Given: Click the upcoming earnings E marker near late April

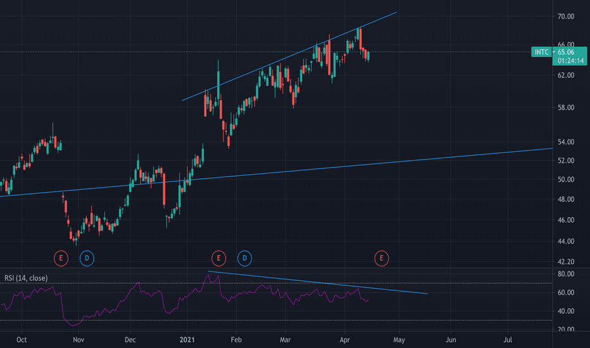Looking at the screenshot, I should [x=382, y=258].
